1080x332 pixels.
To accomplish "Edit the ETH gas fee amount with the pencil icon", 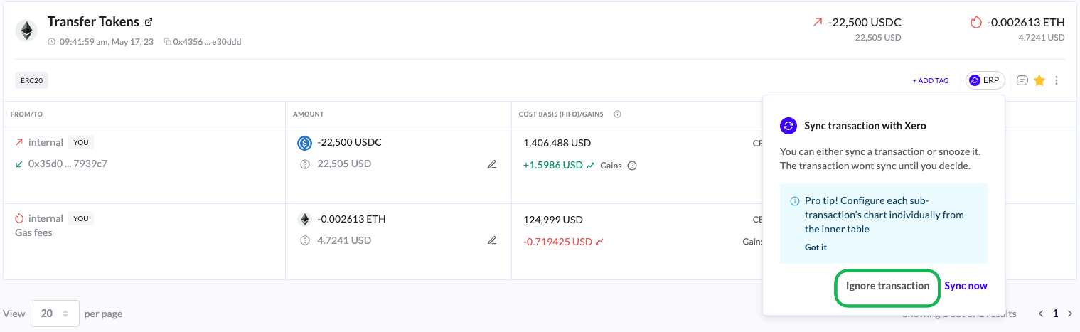I will (x=492, y=240).
